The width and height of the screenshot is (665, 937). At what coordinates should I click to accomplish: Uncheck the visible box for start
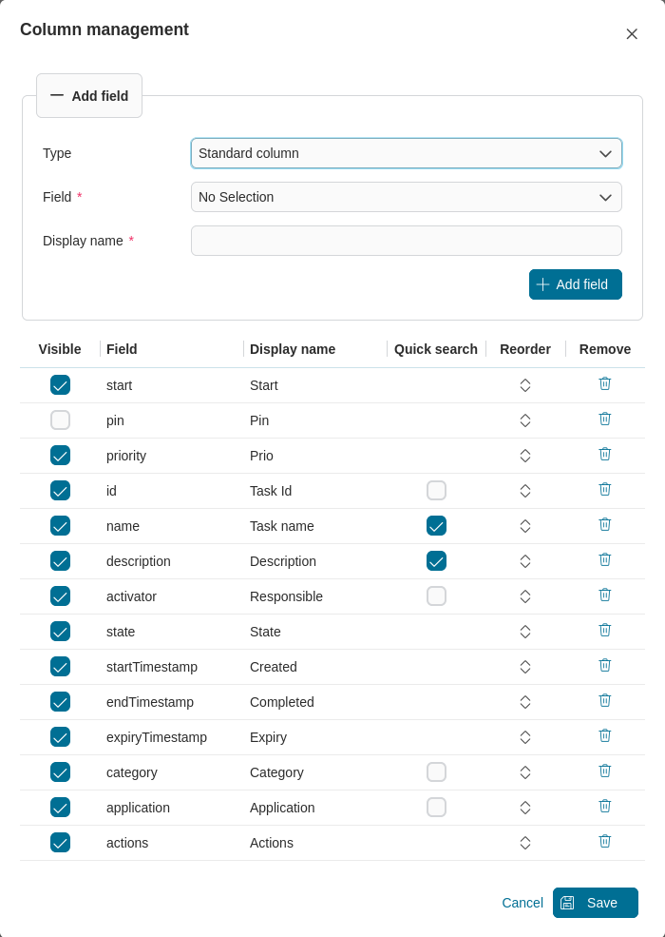(60, 384)
